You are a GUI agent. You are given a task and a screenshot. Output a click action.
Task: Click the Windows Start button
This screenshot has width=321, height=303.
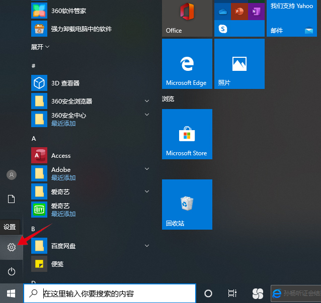tap(11, 293)
